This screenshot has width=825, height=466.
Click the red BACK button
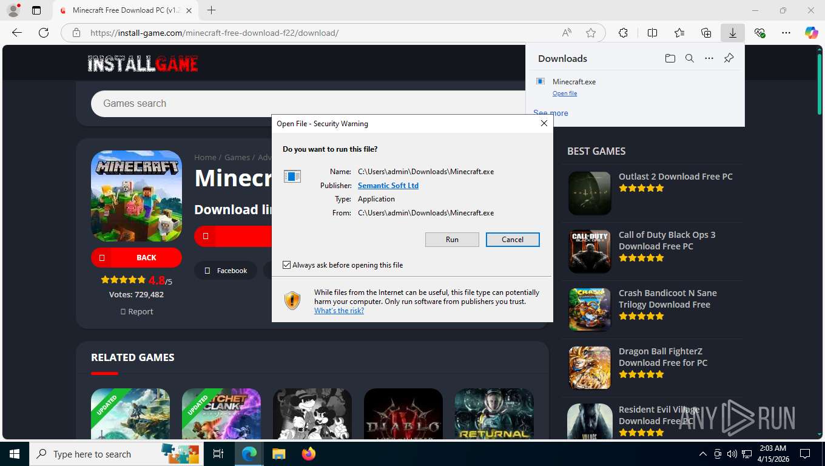136,257
